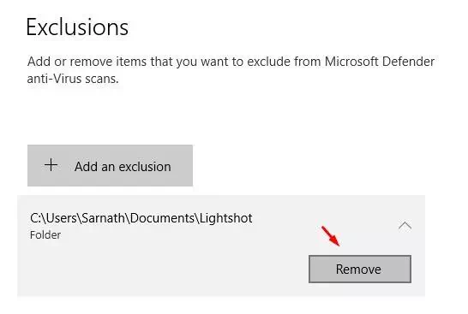468x314 pixels.
Task: Click the "Microsoft Defender" words in the description
Action: [x=380, y=62]
